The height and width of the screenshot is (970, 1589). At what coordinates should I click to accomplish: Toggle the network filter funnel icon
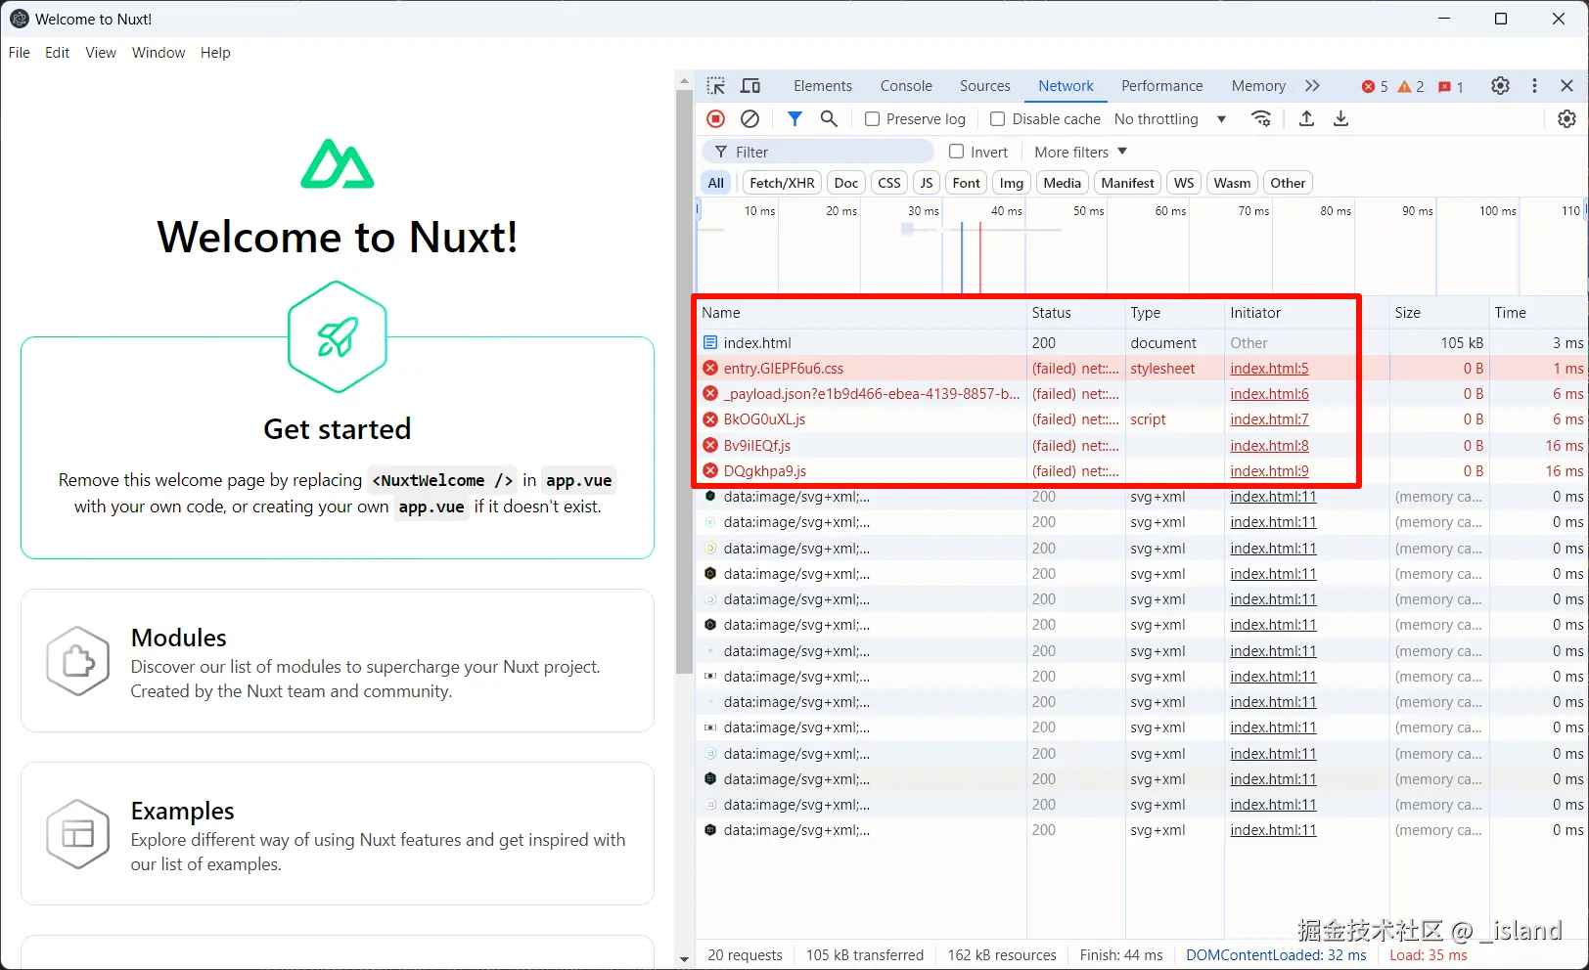click(794, 118)
